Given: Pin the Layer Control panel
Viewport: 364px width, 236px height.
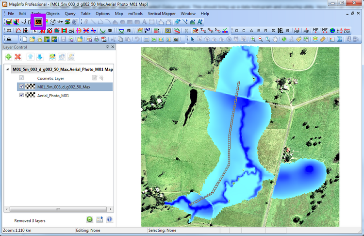Looking at the screenshot, I should coord(107,47).
